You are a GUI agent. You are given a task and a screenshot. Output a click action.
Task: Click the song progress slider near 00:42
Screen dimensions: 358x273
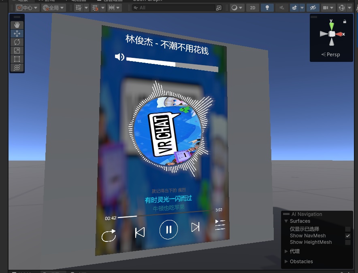pos(128,217)
